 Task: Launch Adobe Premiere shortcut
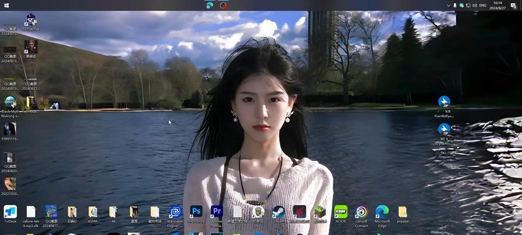pyautogui.click(x=217, y=211)
